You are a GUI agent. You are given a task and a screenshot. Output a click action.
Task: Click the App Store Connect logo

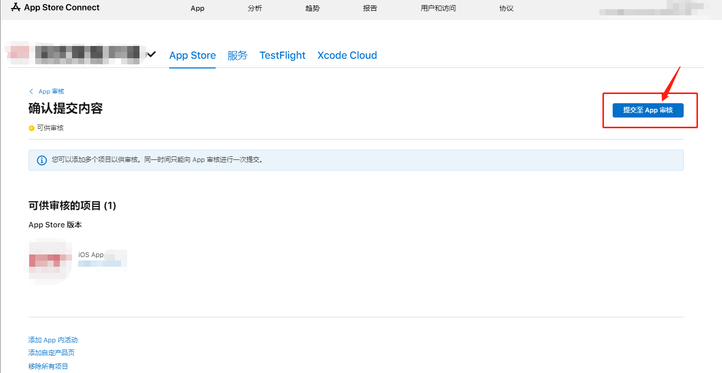pyautogui.click(x=55, y=8)
